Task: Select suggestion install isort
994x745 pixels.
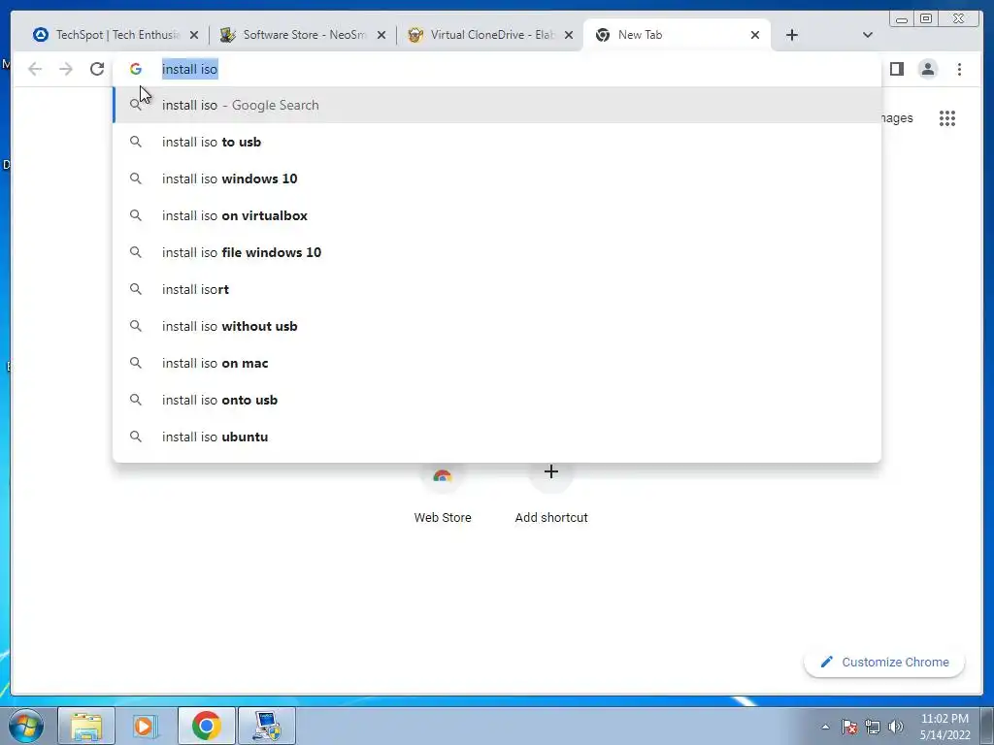Action: pyautogui.click(x=497, y=289)
